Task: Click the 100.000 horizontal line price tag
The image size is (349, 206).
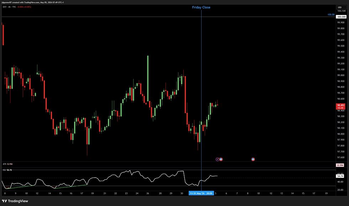Action: (341, 17)
